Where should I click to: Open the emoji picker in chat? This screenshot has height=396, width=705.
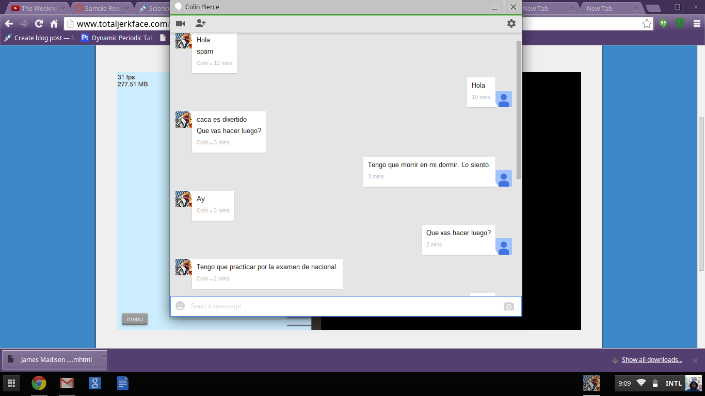[180, 306]
